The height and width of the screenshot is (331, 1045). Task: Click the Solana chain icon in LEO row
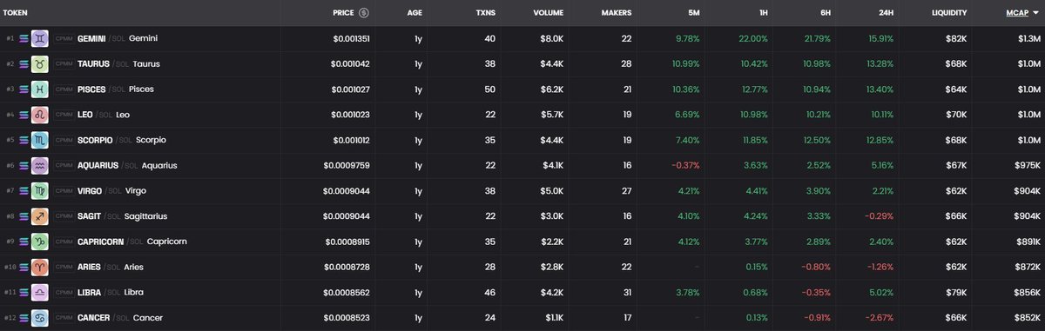24,115
